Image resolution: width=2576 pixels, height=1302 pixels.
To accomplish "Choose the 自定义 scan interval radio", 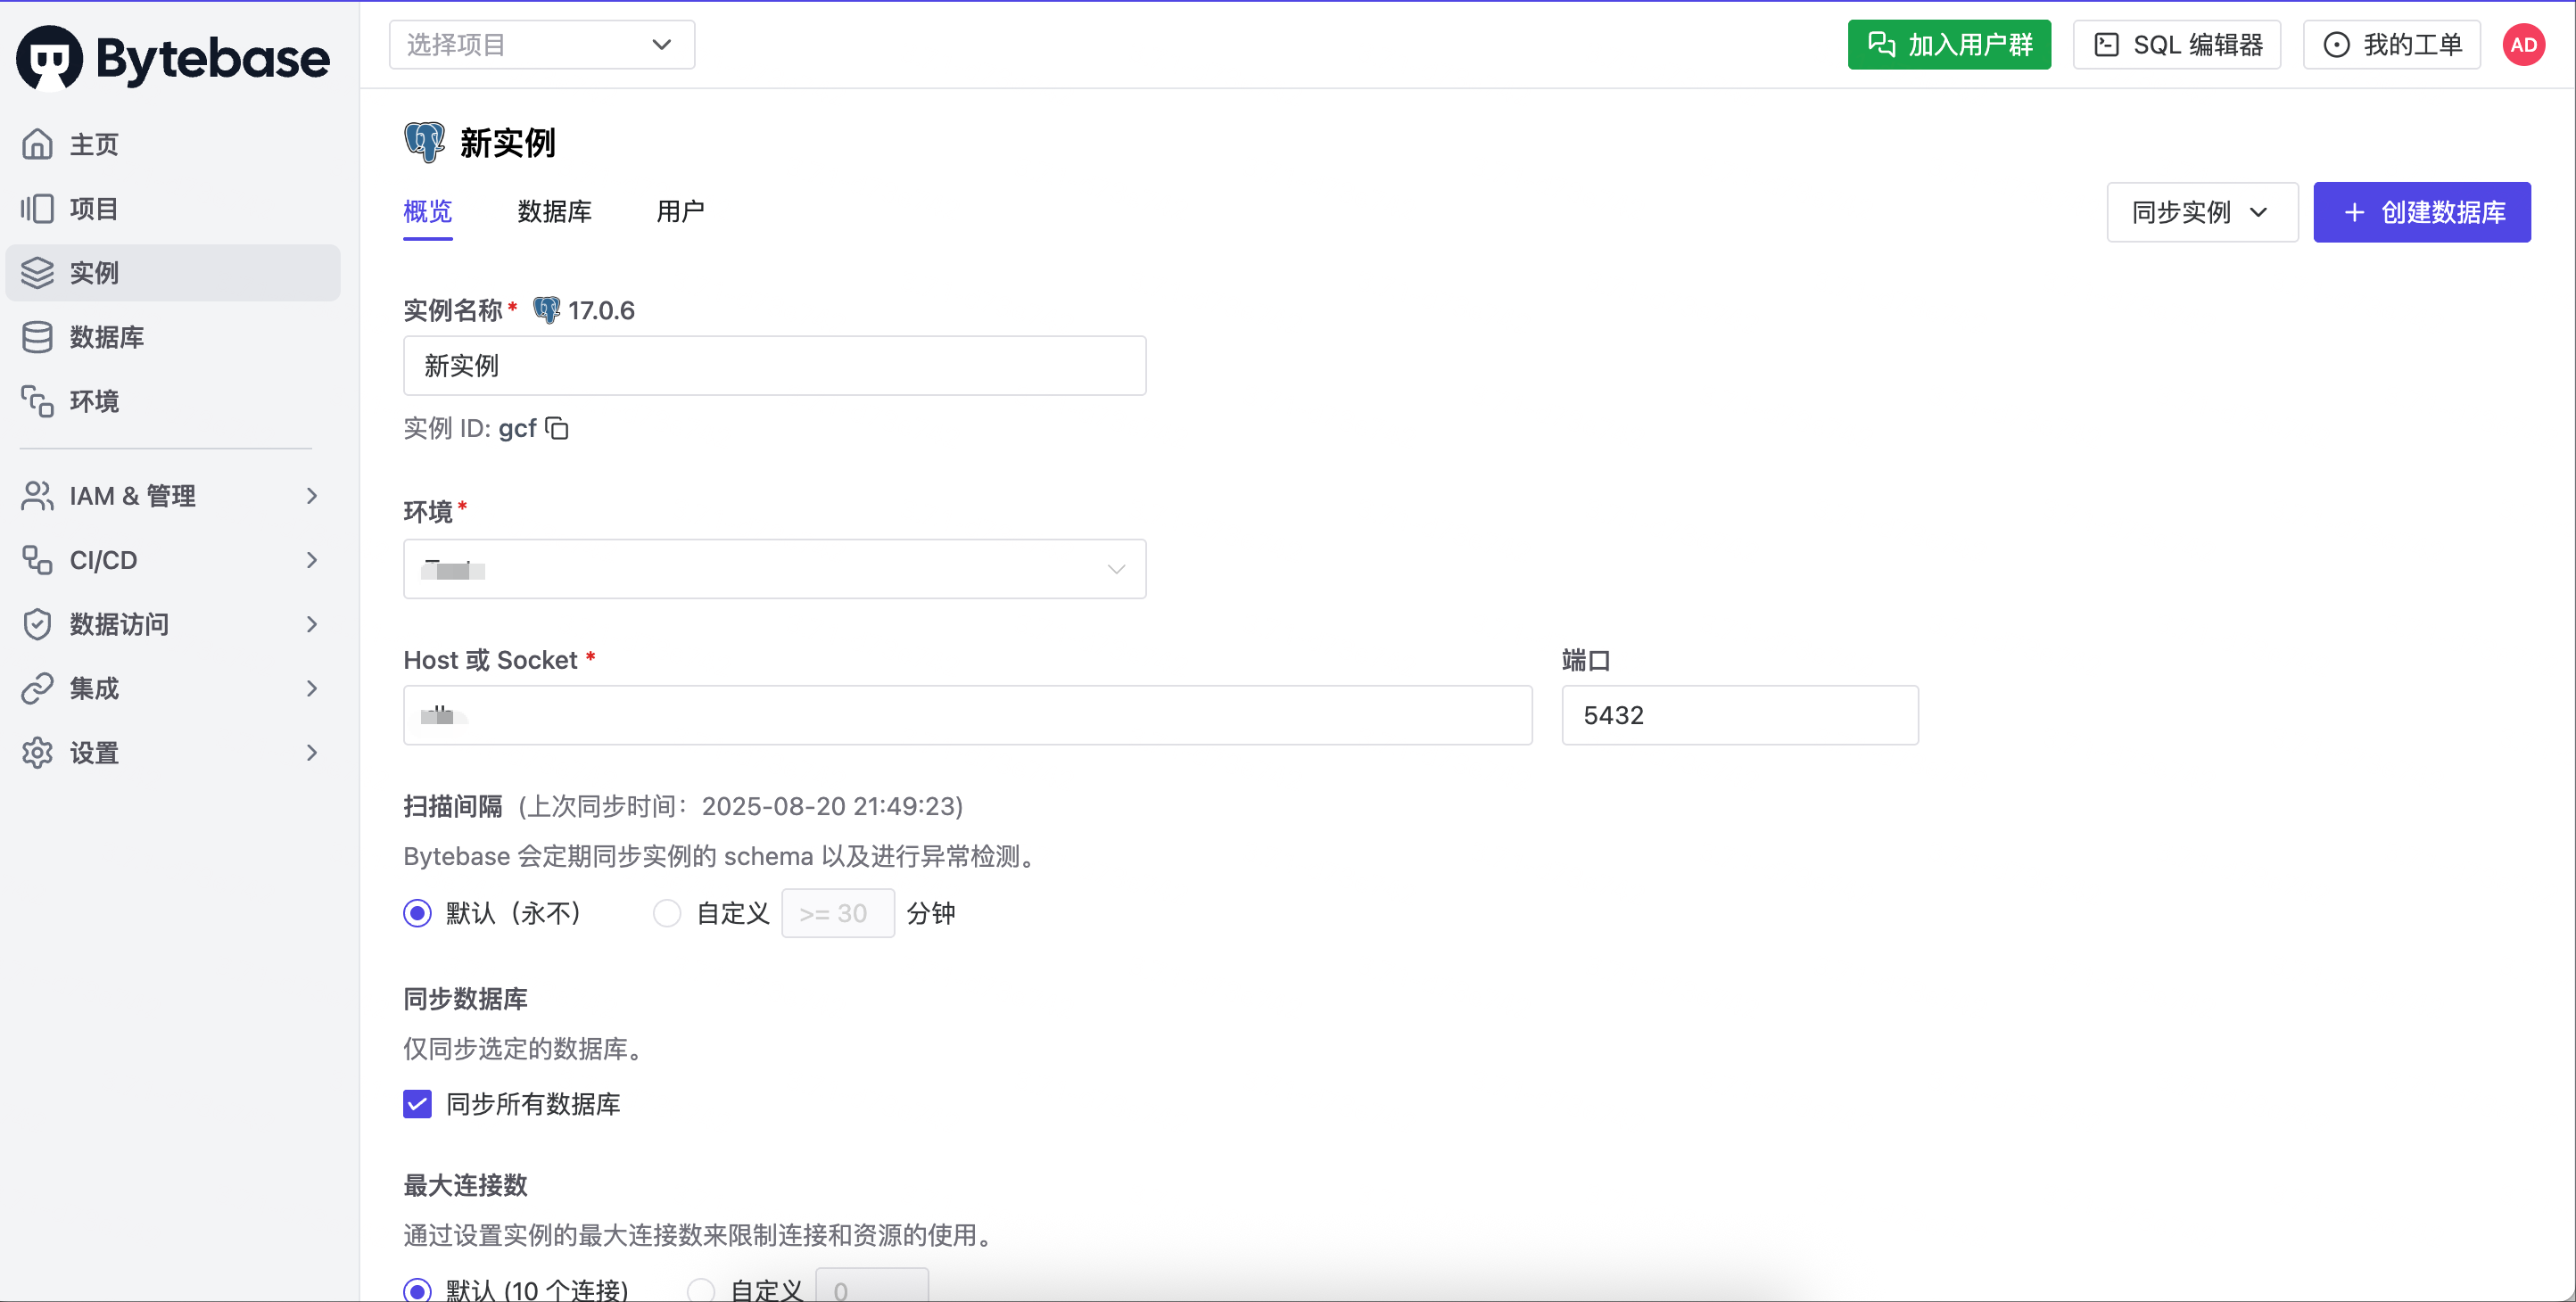I will tap(667, 913).
